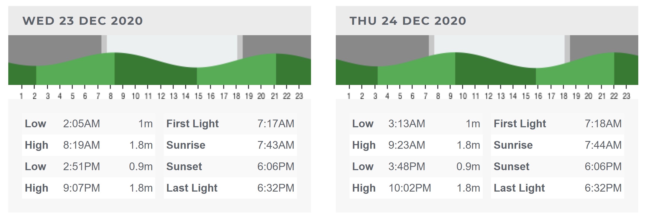Screen dimensions: 649x221
Task: Click Thursday's Sunrise 7:44AM row
Action: (x=558, y=145)
